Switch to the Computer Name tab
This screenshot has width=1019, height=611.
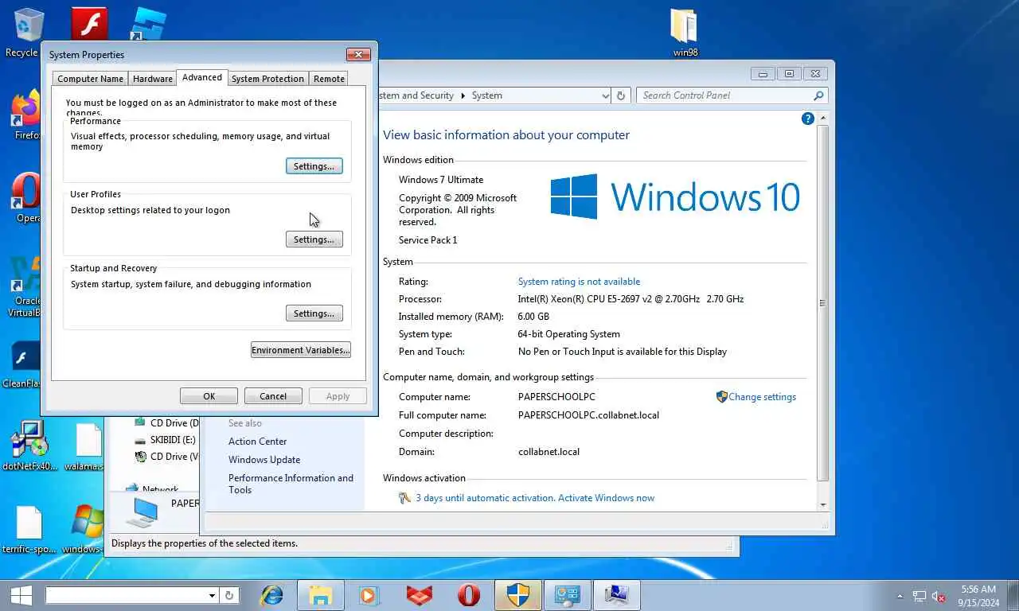tap(90, 79)
